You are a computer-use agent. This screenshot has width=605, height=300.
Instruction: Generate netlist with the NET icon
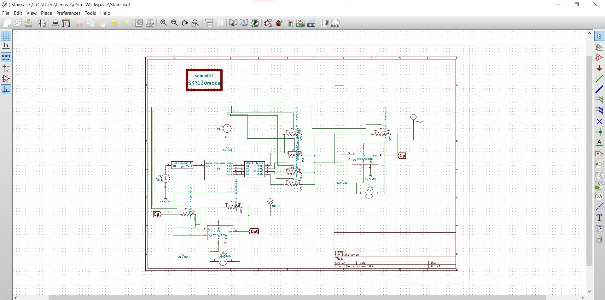tap(300, 23)
